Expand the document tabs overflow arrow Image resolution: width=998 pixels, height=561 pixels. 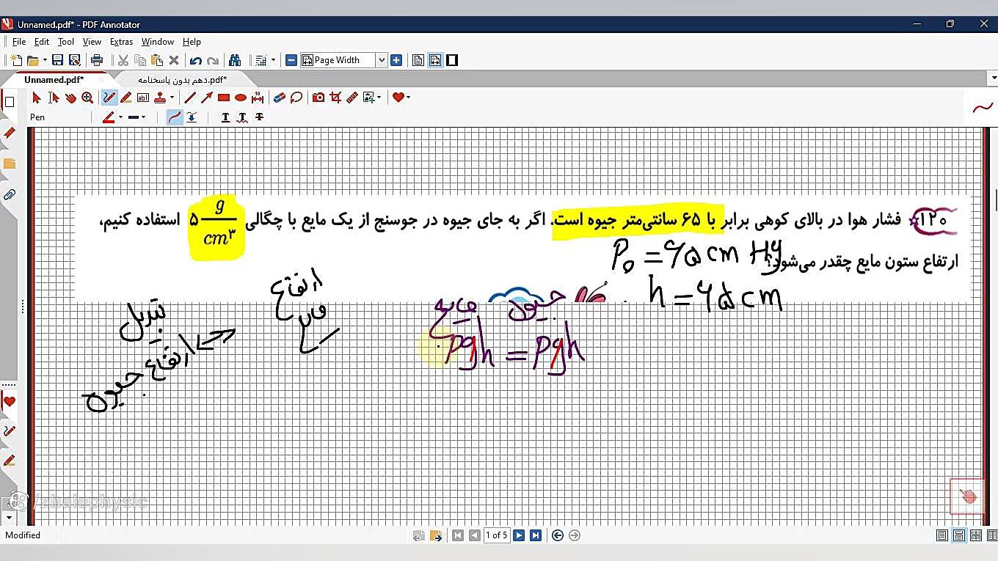click(x=994, y=78)
